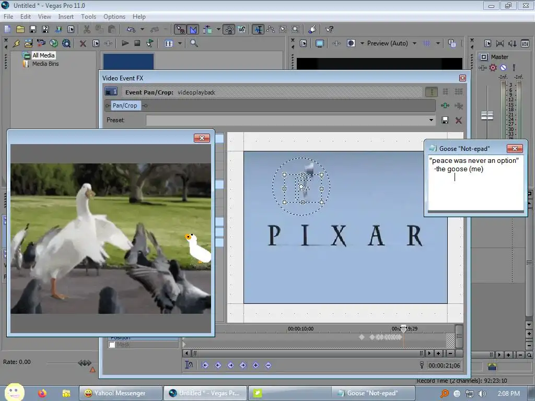Delete preset with red X icon

coord(459,120)
